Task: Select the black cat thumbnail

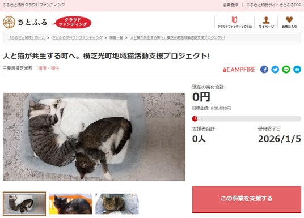Action: pos(70,204)
